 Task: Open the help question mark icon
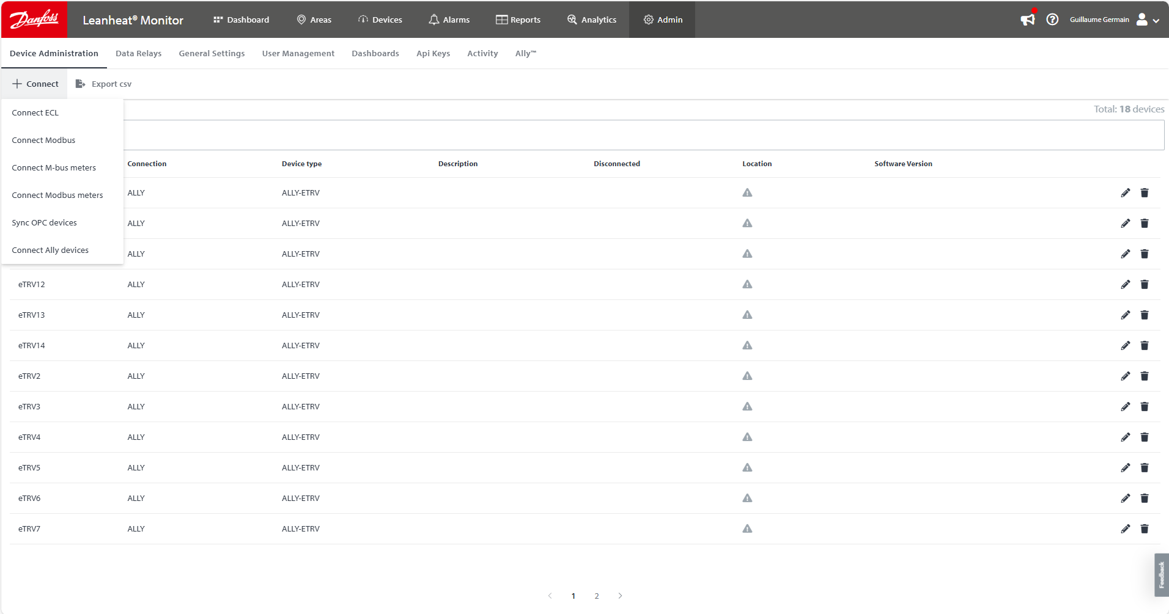(1052, 20)
